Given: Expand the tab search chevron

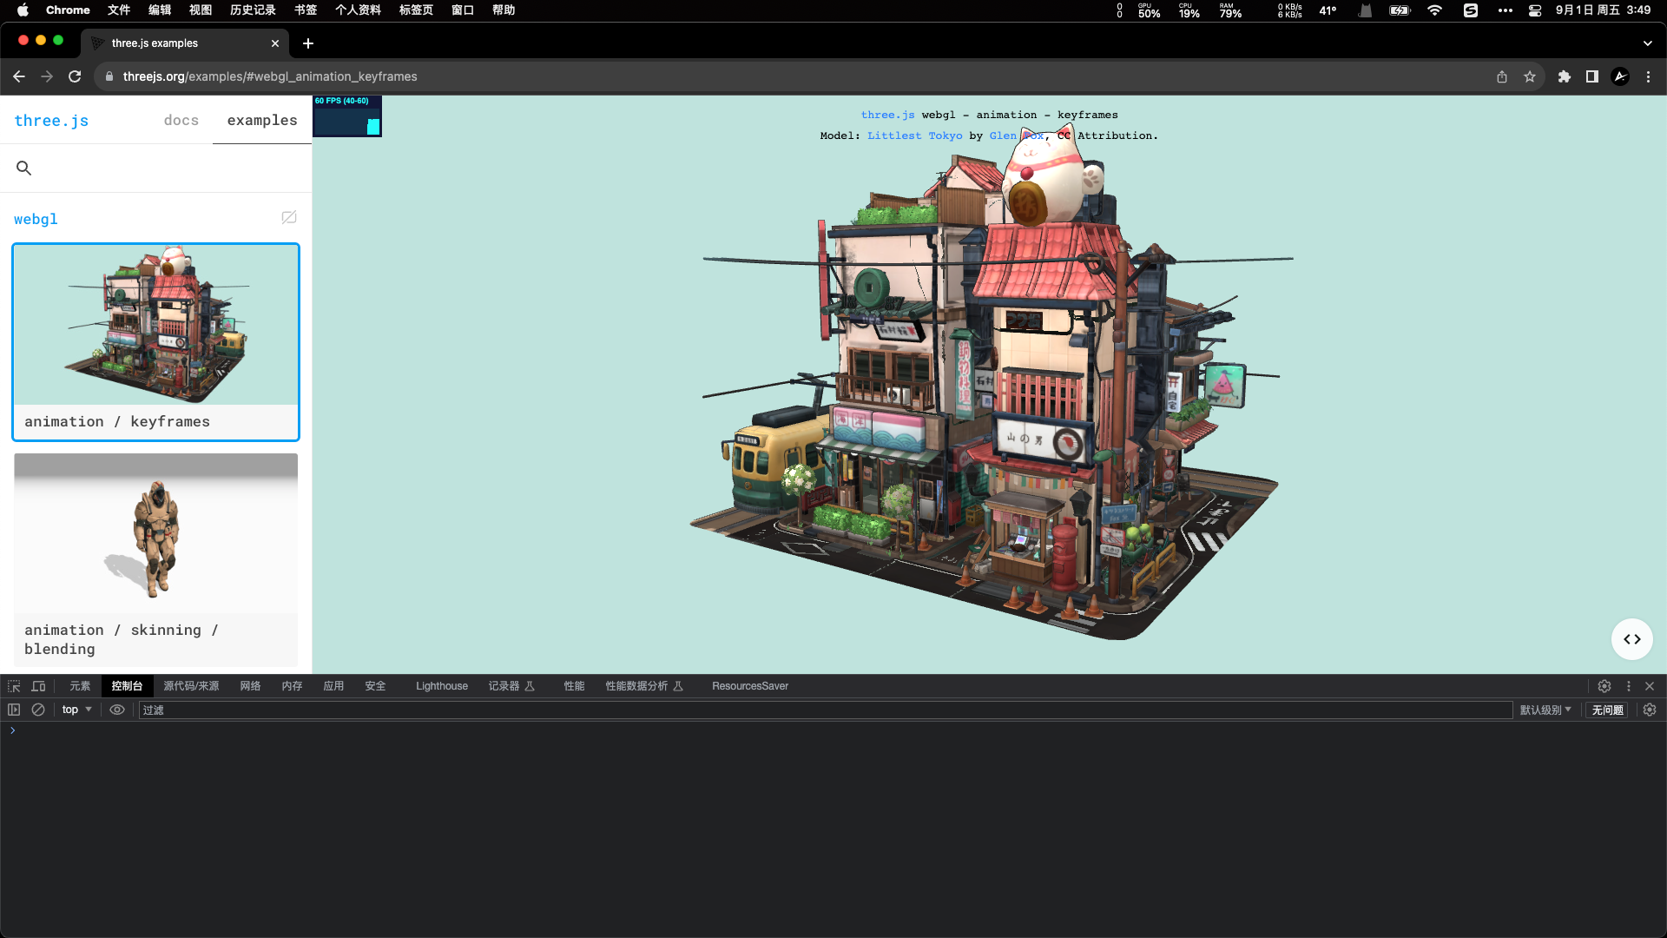Looking at the screenshot, I should [1648, 43].
